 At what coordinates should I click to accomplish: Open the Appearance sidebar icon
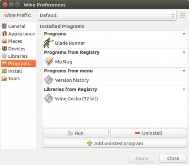[x=4, y=34]
